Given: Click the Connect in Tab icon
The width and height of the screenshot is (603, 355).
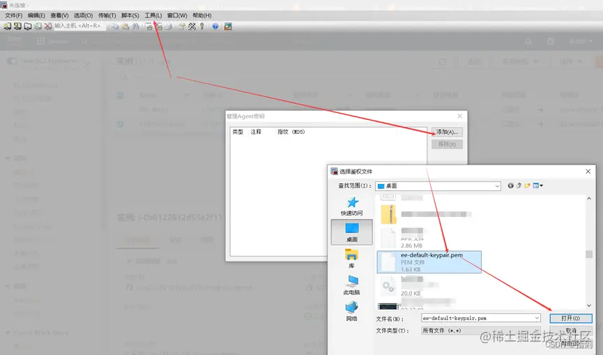Looking at the screenshot, I should point(28,26).
